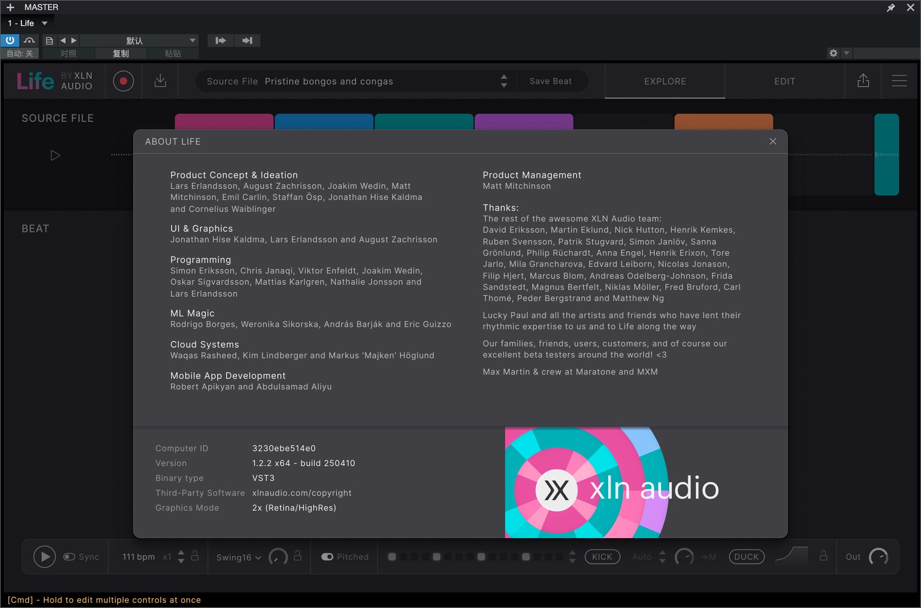Select the orange source file slice
The image size is (921, 608).
pyautogui.click(x=723, y=122)
